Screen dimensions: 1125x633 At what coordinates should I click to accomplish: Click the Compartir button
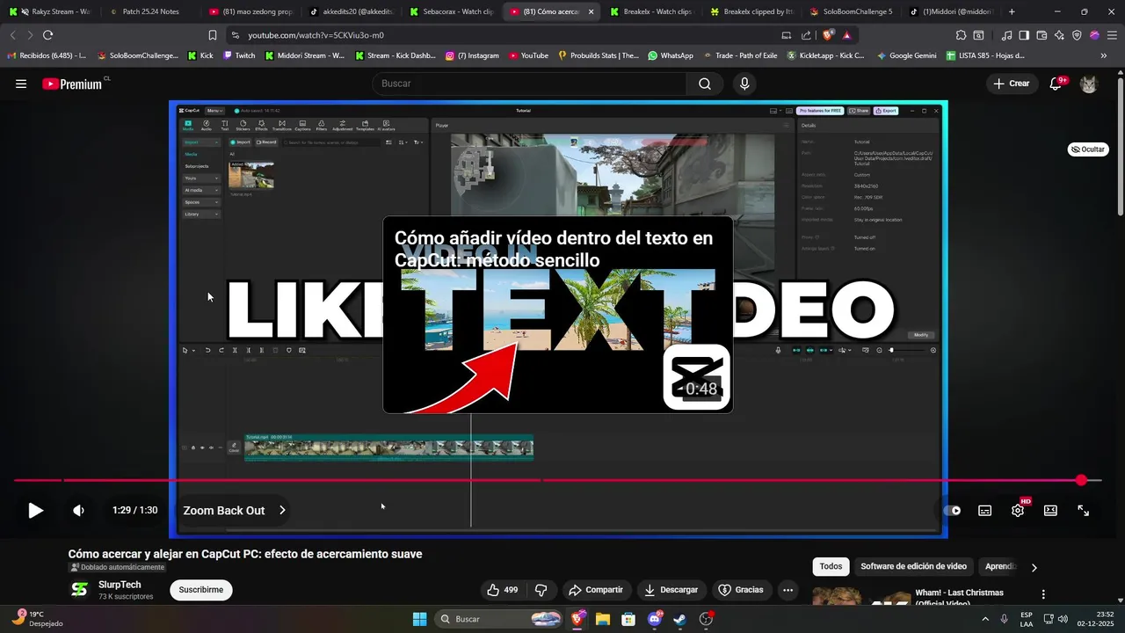595,590
